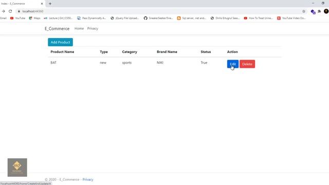The image size is (329, 185).
Task: Reload the page with refresh icon
Action: (10, 11)
